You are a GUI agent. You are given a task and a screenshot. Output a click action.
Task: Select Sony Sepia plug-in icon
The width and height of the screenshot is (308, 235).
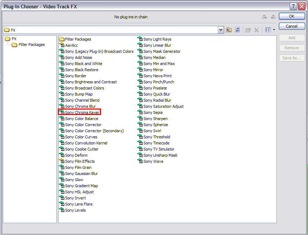pos(140,112)
